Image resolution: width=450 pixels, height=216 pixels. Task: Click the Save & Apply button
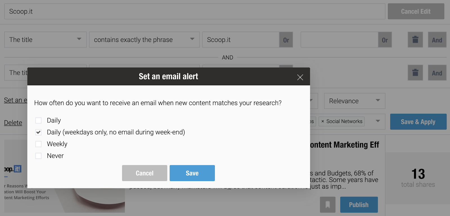point(418,122)
